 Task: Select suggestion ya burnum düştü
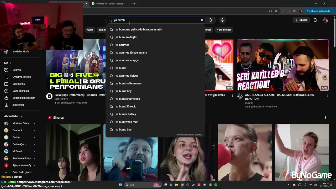[155, 37]
